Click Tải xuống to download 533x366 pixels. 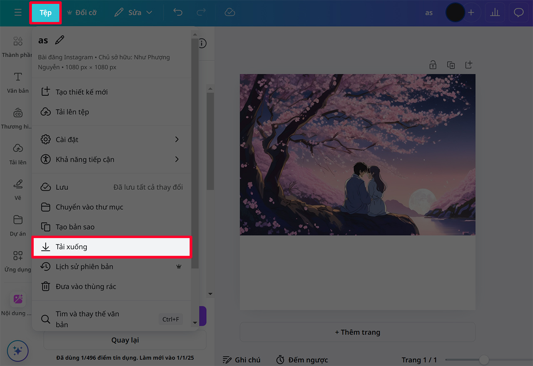(x=112, y=247)
